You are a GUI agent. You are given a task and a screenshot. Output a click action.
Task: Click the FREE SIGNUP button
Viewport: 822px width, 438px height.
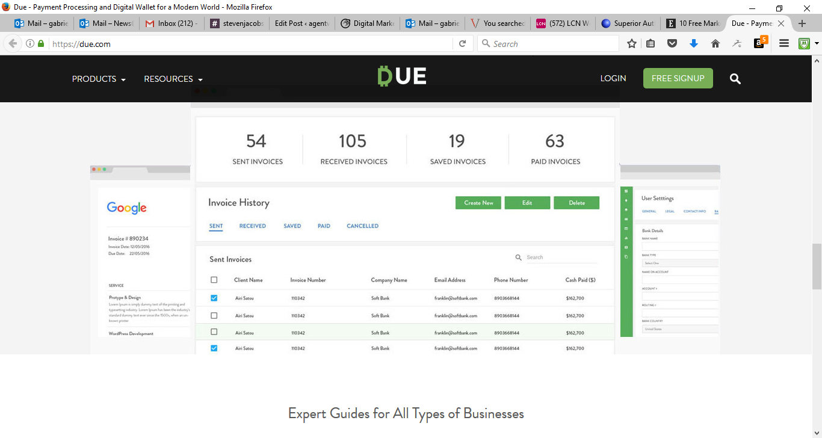678,78
